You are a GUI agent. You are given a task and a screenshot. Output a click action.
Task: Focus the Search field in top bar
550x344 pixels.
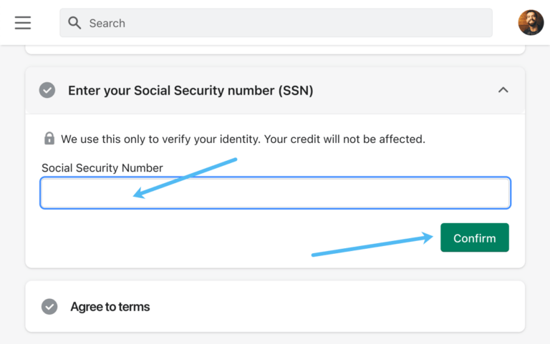(286, 23)
